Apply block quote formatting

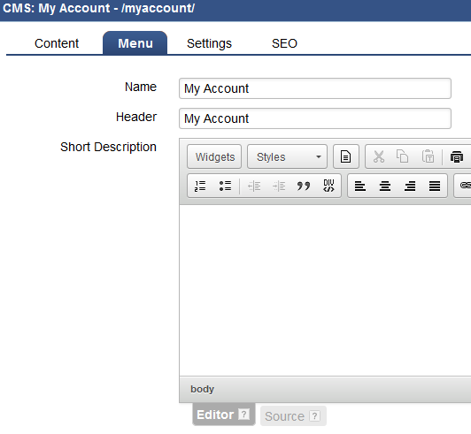[304, 186]
